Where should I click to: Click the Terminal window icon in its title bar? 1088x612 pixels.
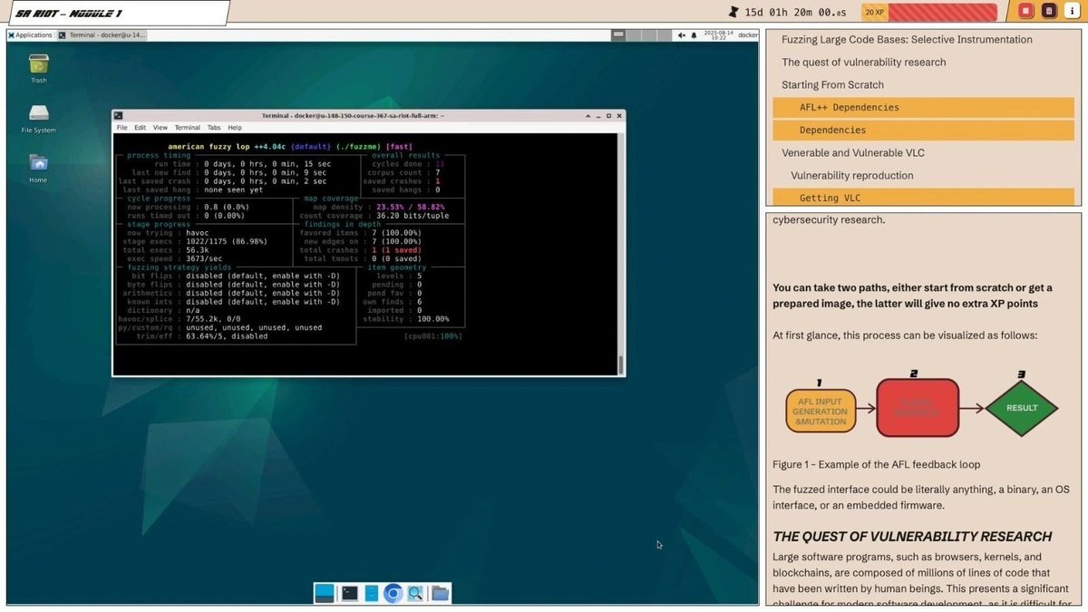[x=119, y=115]
